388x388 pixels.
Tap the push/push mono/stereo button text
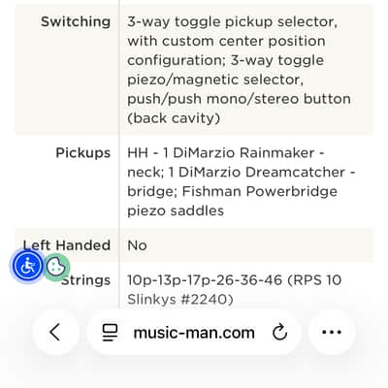click(239, 99)
